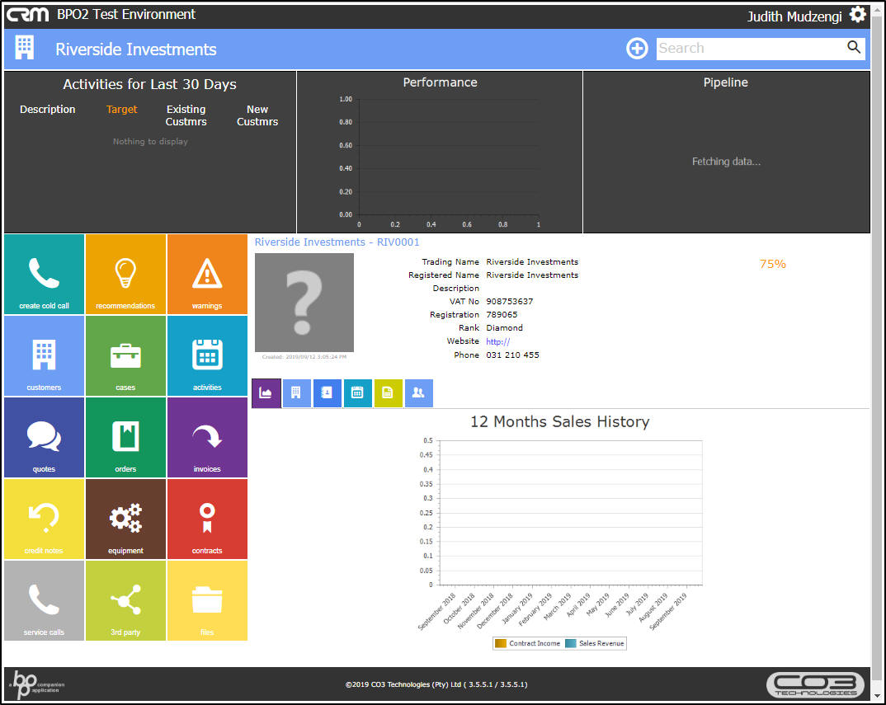Click the customer photo placeholder thumbnail
The height and width of the screenshot is (705, 886).
304,303
